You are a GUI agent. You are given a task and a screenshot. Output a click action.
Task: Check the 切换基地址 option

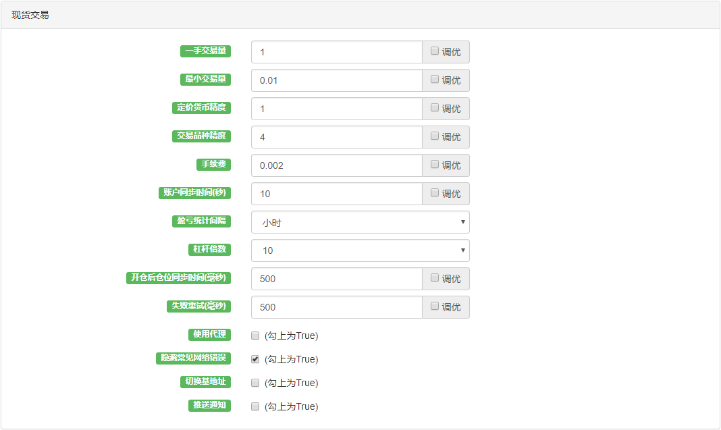255,383
